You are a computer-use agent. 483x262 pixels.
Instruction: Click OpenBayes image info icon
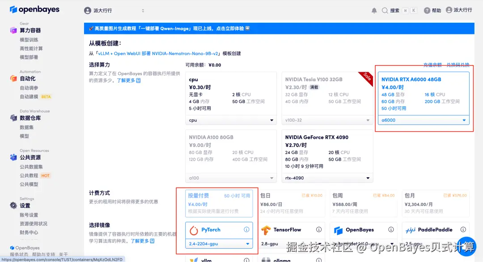pos(391,229)
